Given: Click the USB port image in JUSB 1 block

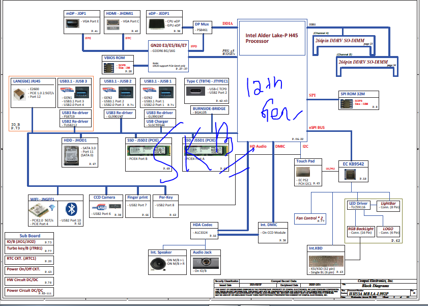Looking at the screenshot, I should tap(166, 92).
